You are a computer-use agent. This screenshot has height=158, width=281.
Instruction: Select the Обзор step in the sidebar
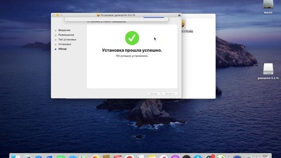62,49
